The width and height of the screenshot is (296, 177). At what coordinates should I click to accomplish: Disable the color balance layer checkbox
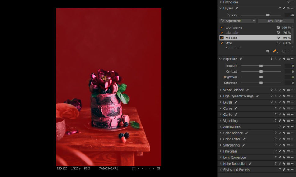pyautogui.click(x=221, y=27)
